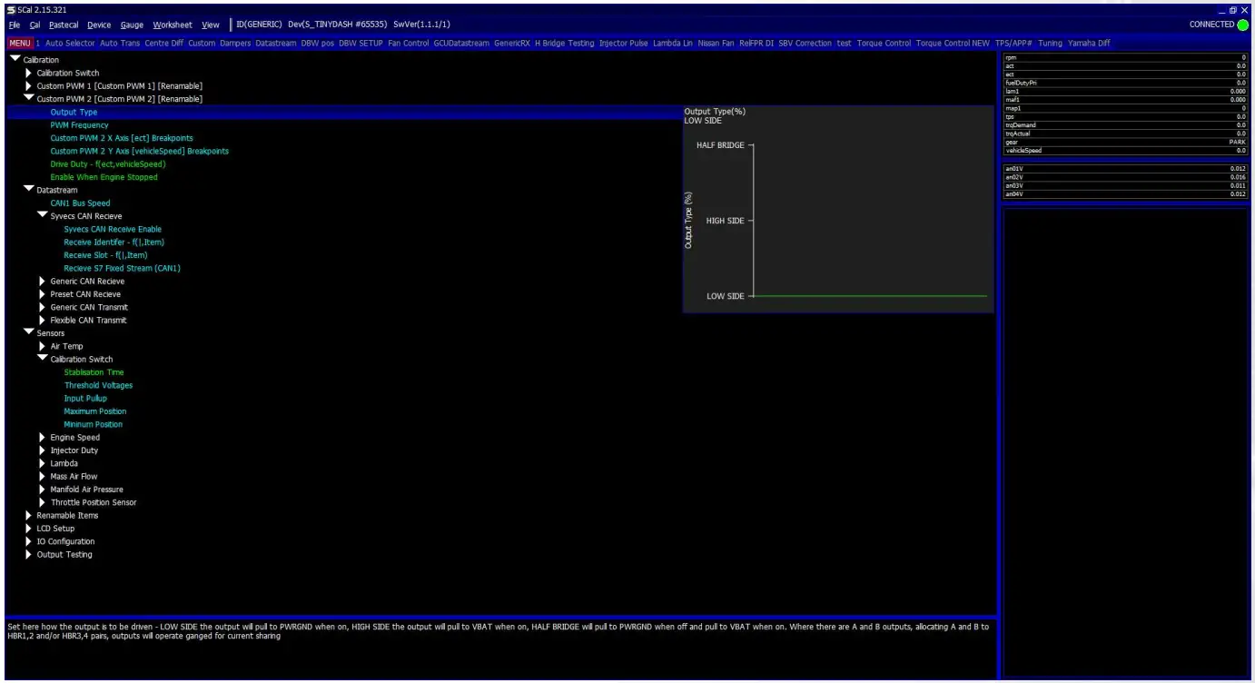Collapse the Sensors tree node
Viewport: 1255px width, 683px height.
[28, 333]
